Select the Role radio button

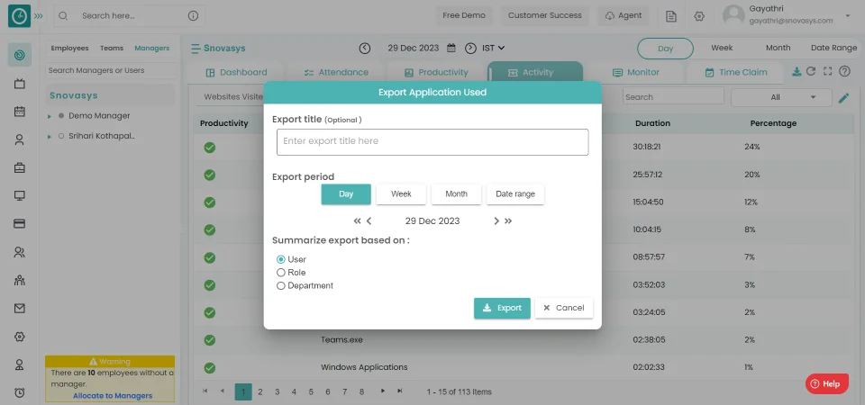281,272
